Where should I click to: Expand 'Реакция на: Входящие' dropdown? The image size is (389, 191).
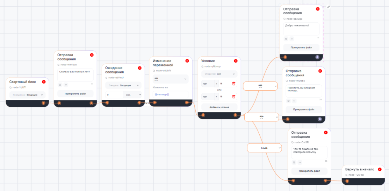27,95
